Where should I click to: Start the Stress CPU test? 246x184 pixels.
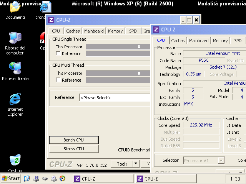(x=74, y=149)
